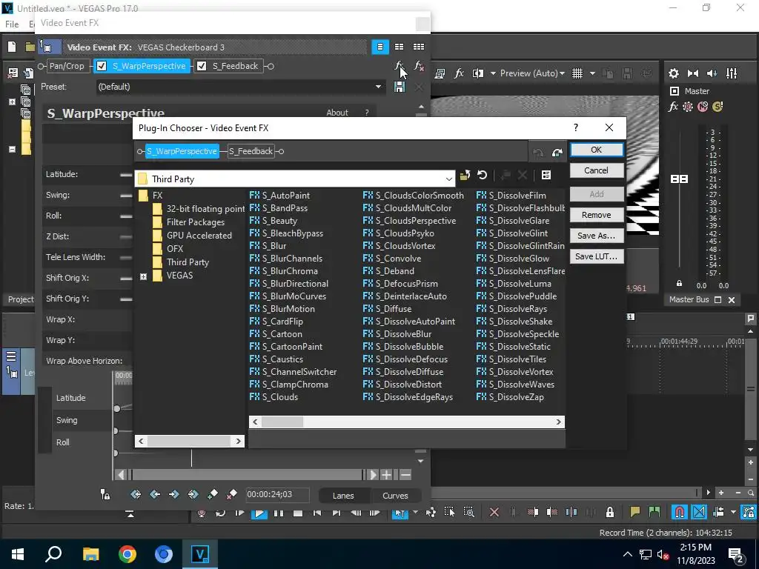The width and height of the screenshot is (759, 569).
Task: Select S_Cartoon plug-in in list
Action: point(276,334)
